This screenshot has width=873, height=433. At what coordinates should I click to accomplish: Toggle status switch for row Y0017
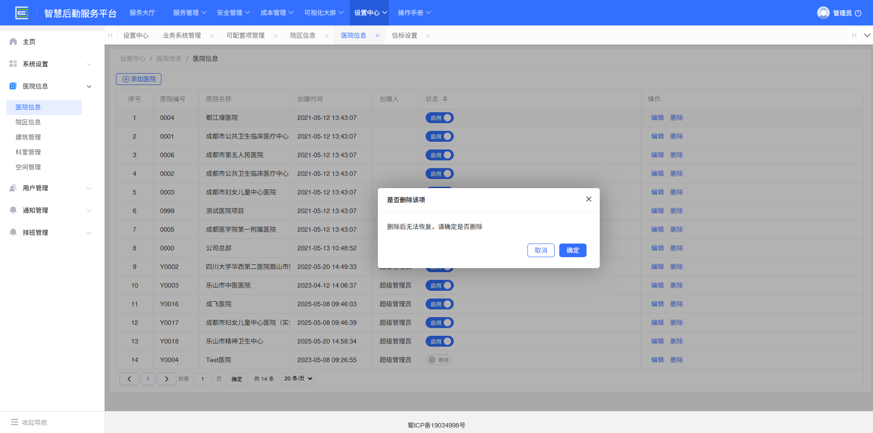[440, 323]
